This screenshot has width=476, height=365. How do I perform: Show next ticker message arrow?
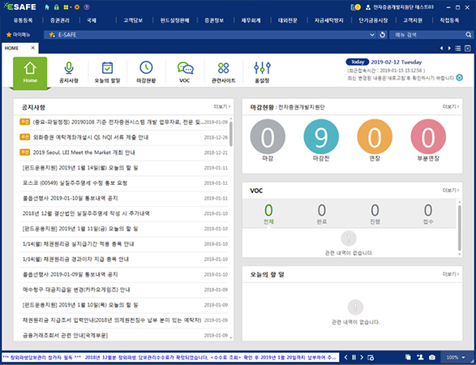(362, 358)
